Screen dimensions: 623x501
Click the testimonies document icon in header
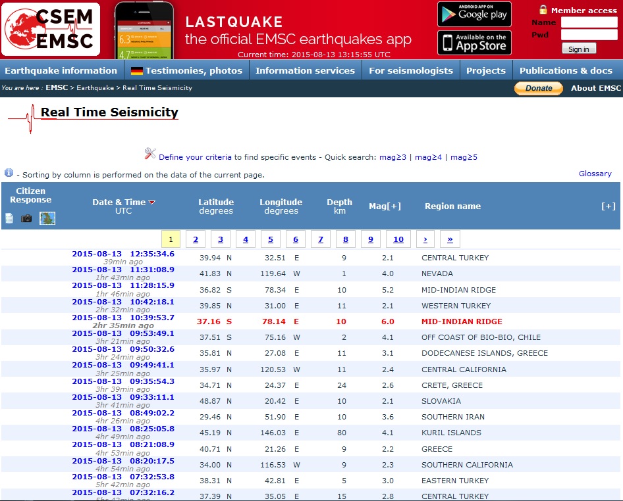point(9,218)
